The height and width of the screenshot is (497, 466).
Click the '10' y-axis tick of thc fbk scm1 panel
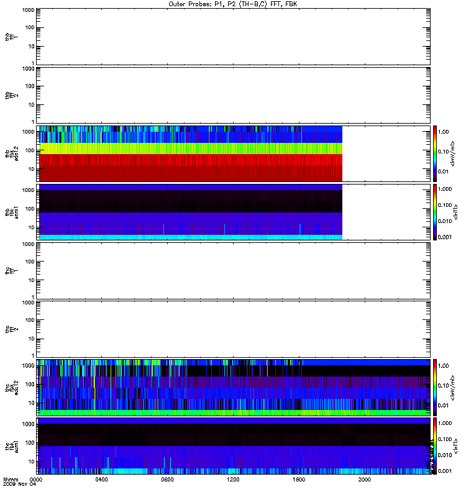pos(32,462)
